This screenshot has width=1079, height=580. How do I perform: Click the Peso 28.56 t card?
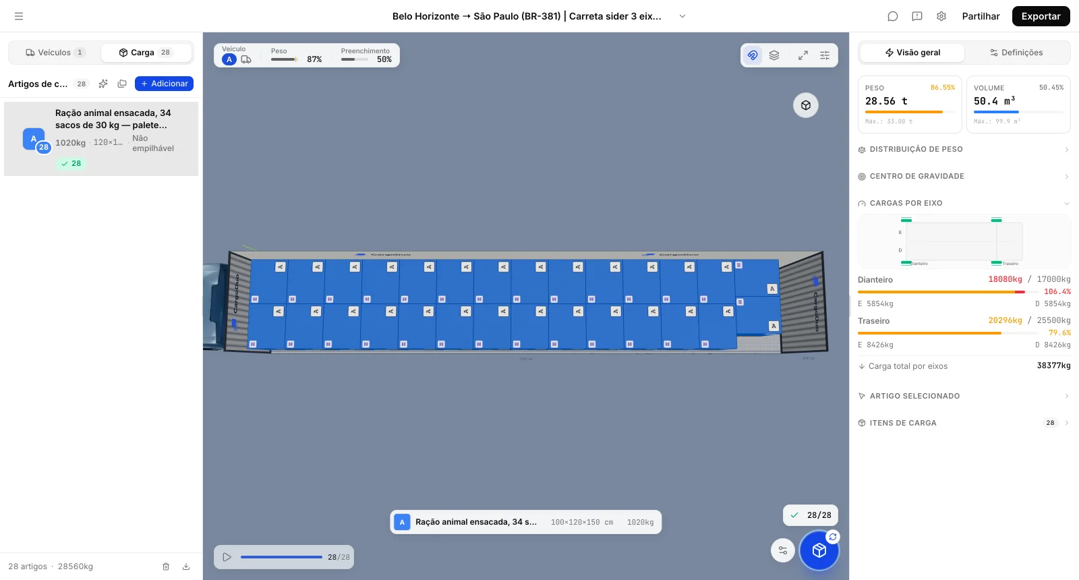click(910, 105)
